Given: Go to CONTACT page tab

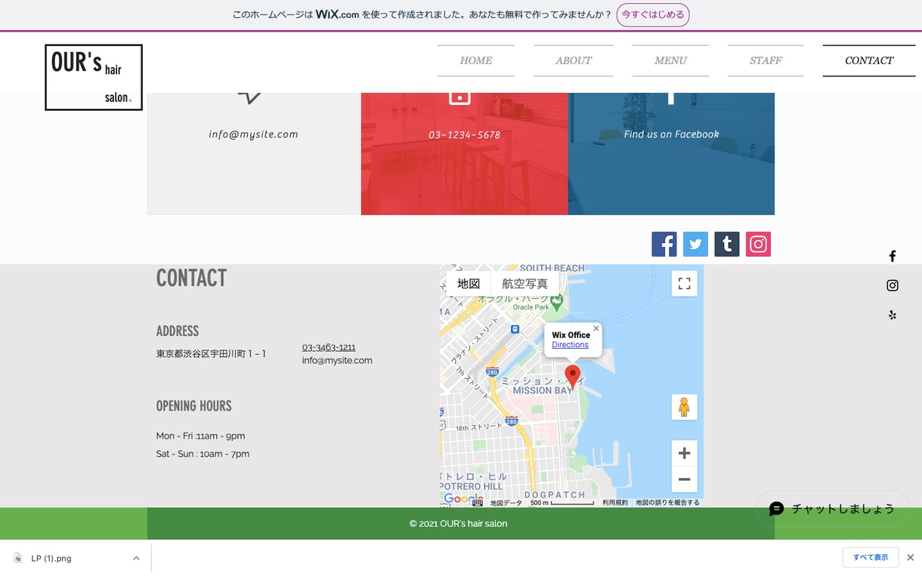Looking at the screenshot, I should [x=869, y=60].
